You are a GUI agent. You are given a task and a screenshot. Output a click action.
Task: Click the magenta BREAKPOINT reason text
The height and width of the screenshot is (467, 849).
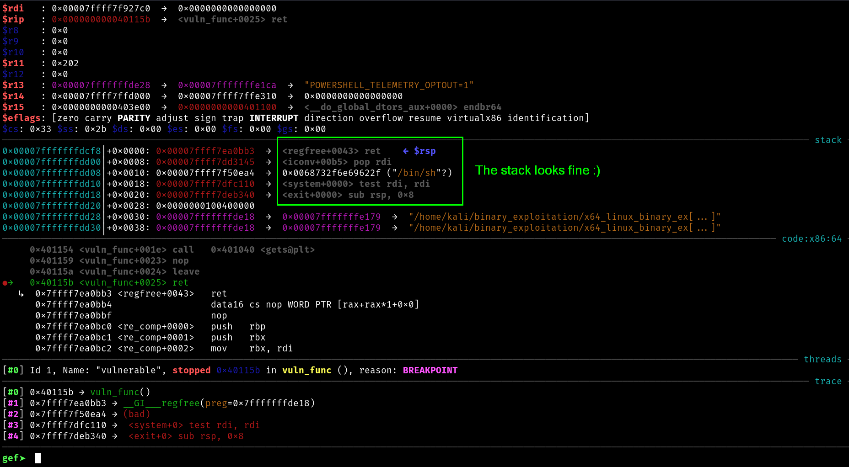point(430,371)
